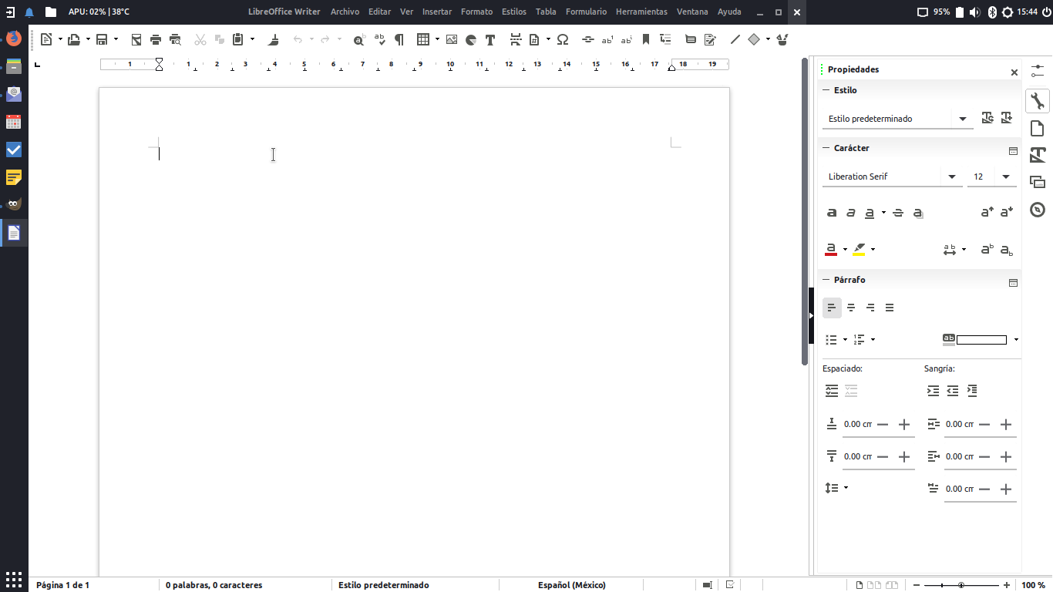The height and width of the screenshot is (592, 1053).
Task: Click the red font color swatch
Action: pyautogui.click(x=831, y=250)
